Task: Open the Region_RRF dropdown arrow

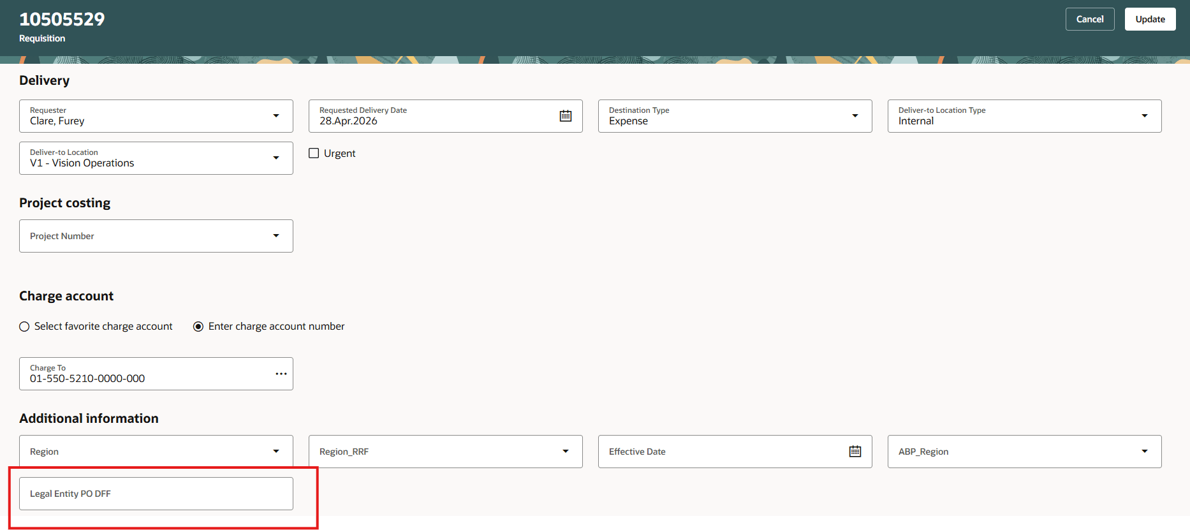Action: tap(566, 452)
